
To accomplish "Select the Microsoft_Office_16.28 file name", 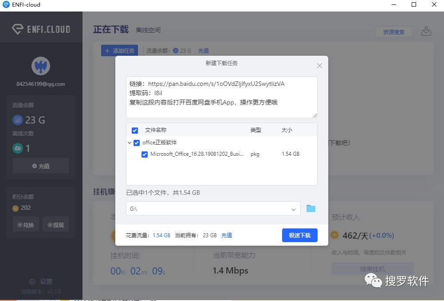I will pyautogui.click(x=197, y=154).
